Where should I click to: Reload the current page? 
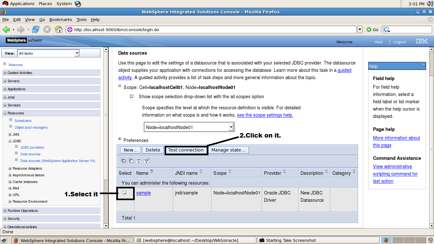click(36, 30)
